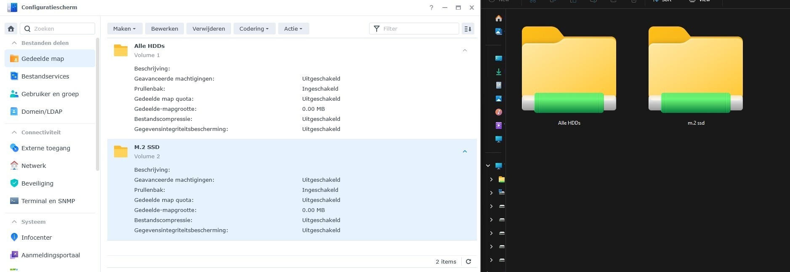
Task: Open the Desktop icon above Downloads in Explorer
Action: click(499, 58)
